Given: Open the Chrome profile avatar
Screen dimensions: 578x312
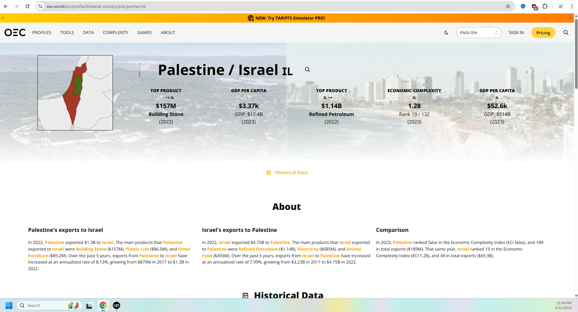Looking at the screenshot, I should (561, 6).
